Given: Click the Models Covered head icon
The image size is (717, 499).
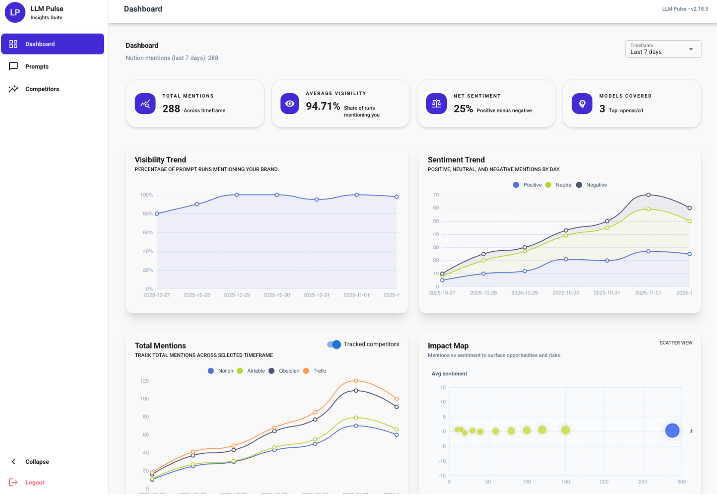Looking at the screenshot, I should pyautogui.click(x=582, y=104).
